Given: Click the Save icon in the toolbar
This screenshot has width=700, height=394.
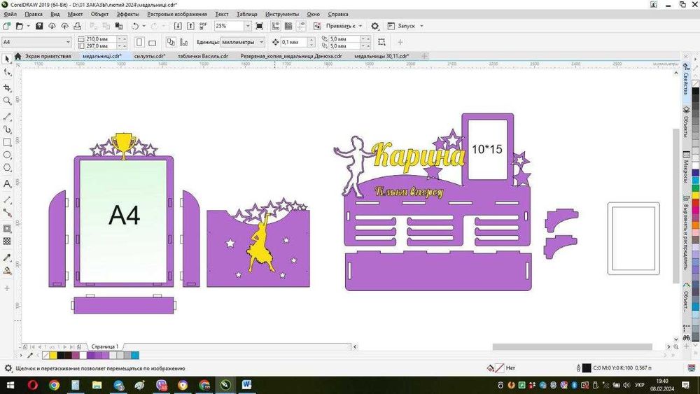Looking at the screenshot, I should (x=39, y=26).
